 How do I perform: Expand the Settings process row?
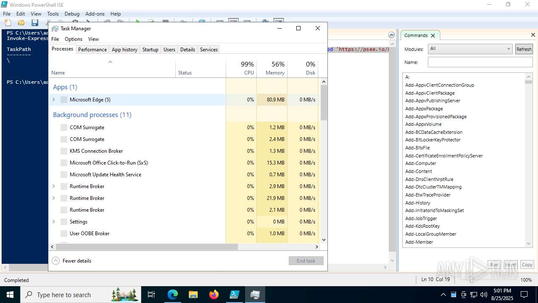point(53,222)
